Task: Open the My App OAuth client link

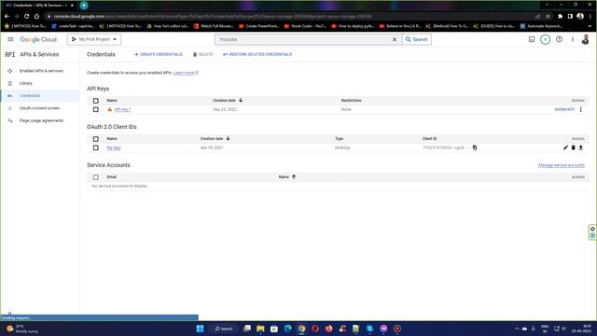Action: pyautogui.click(x=114, y=147)
